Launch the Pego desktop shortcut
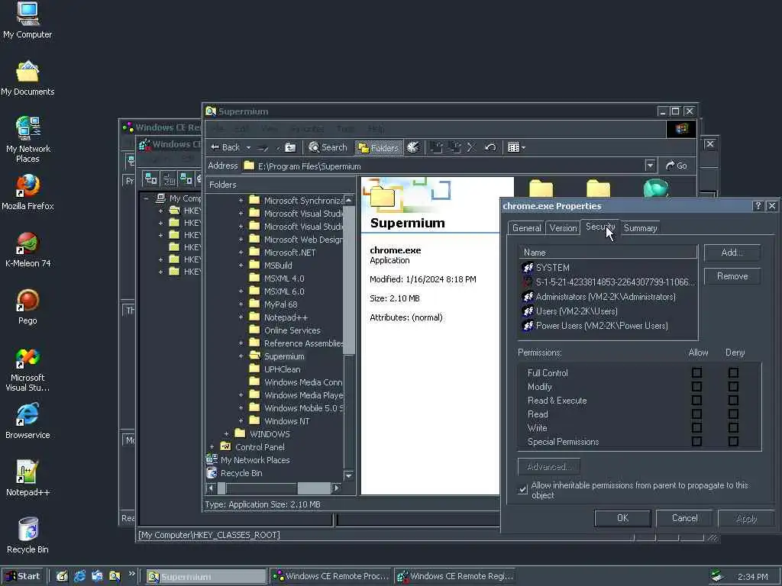782x586 pixels. (27, 307)
